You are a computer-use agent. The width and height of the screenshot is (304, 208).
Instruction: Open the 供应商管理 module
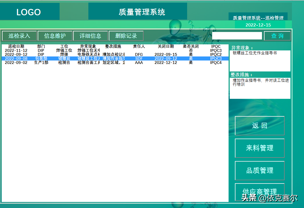[x=260, y=192]
